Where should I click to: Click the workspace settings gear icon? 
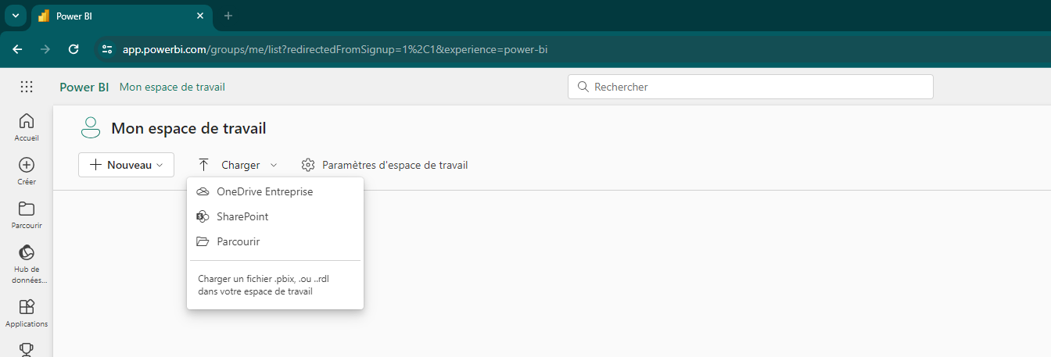click(308, 165)
